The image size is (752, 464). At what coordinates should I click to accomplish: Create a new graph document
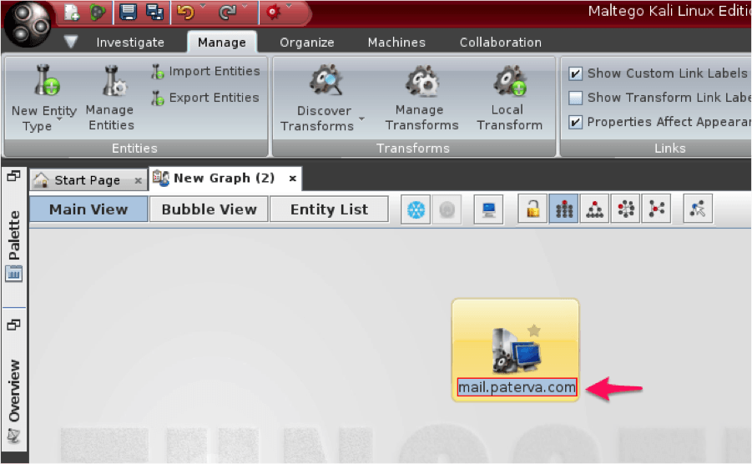[x=72, y=12]
